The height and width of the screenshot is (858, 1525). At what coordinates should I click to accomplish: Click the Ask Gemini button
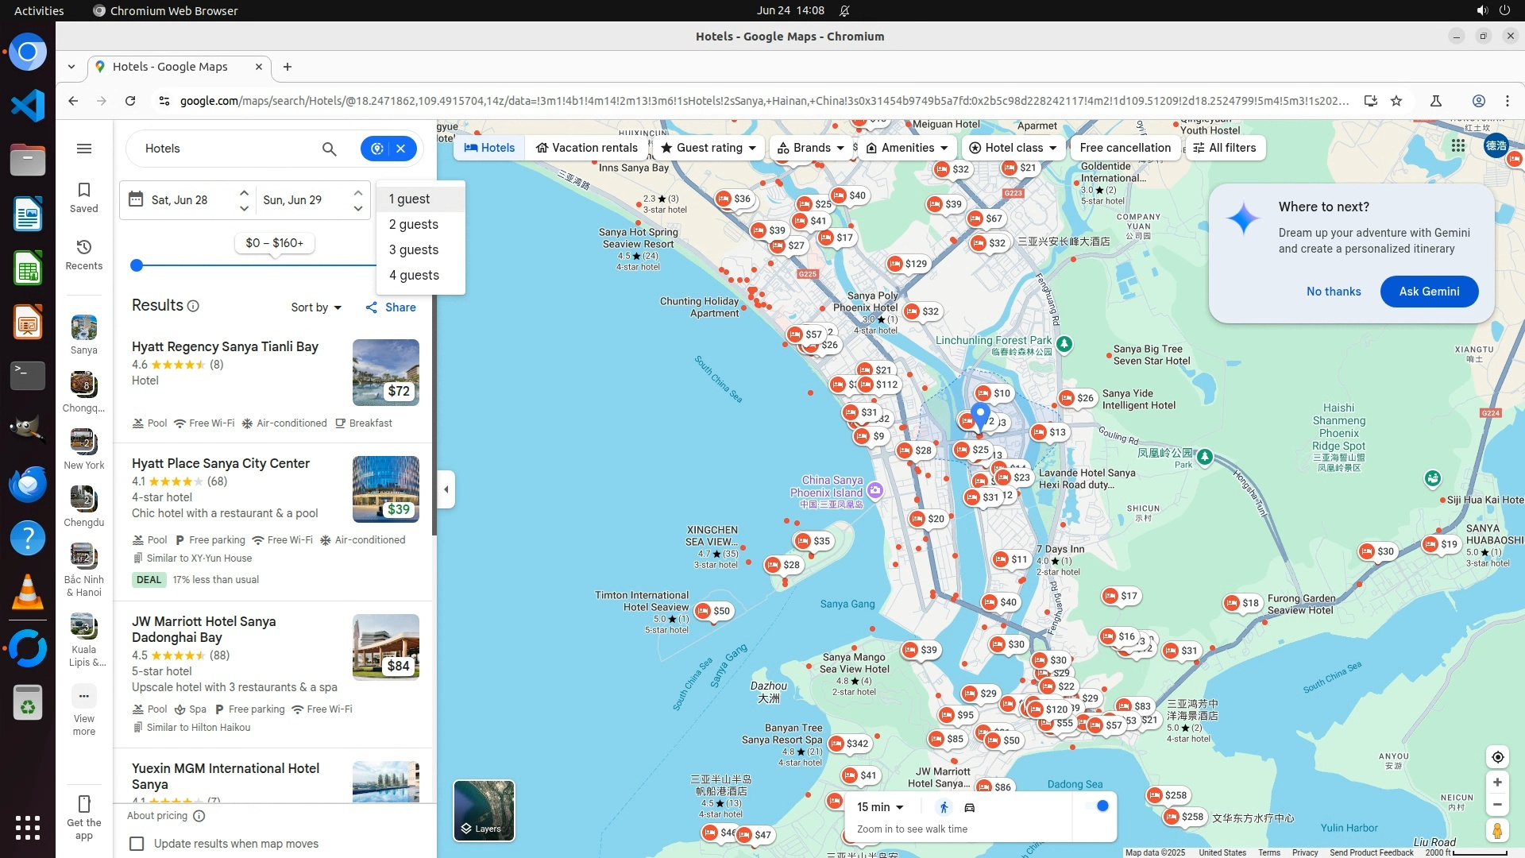click(x=1429, y=292)
